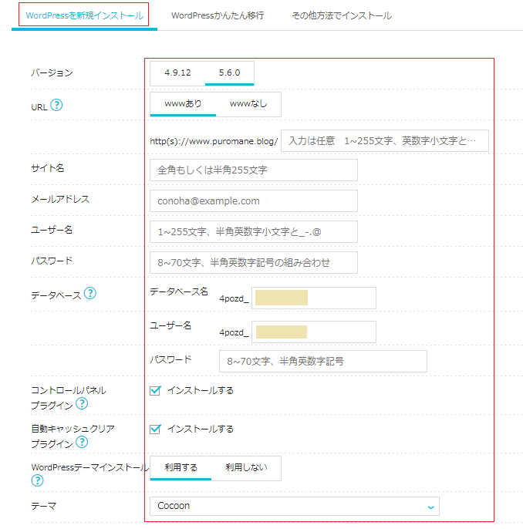
Task: Toggle the コントロールパネルプラグイン install checkbox
Action: point(155,391)
